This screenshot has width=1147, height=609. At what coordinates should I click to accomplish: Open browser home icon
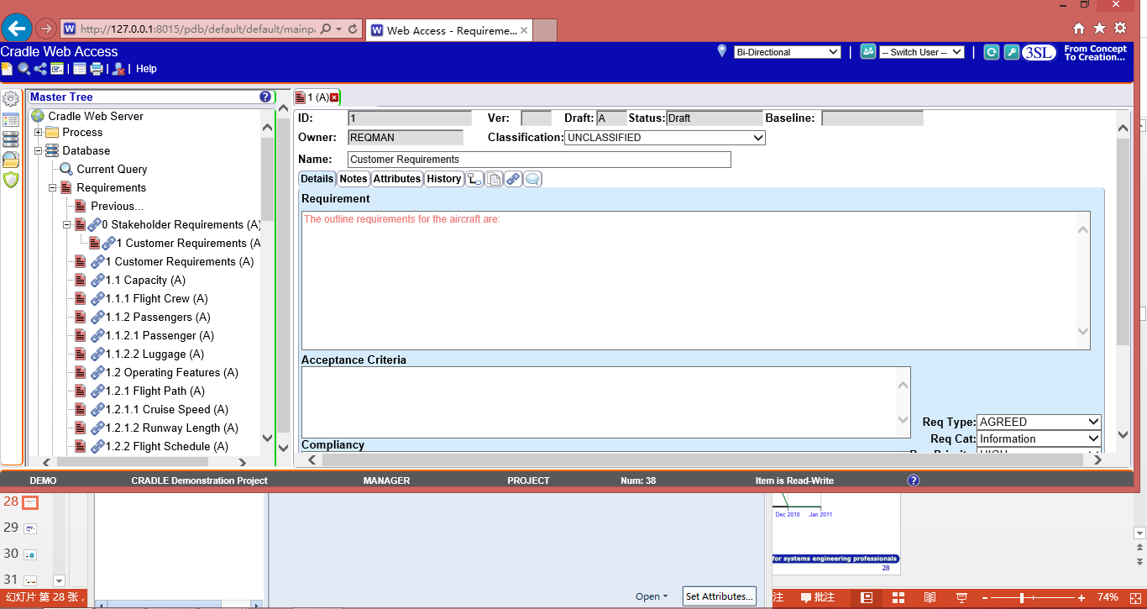pos(1079,29)
